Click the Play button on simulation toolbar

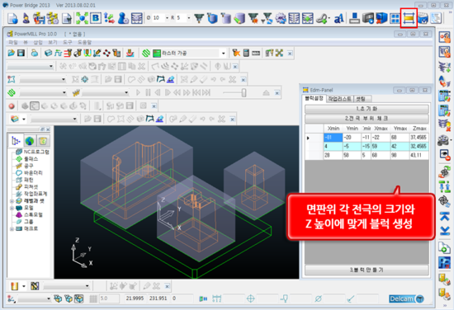pos(138,92)
